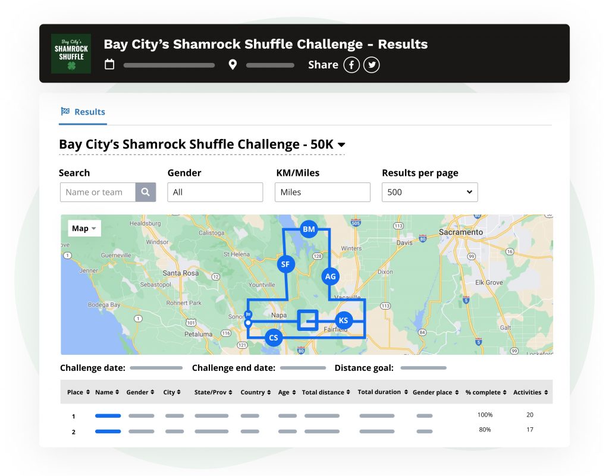Click the KS map marker

click(343, 320)
